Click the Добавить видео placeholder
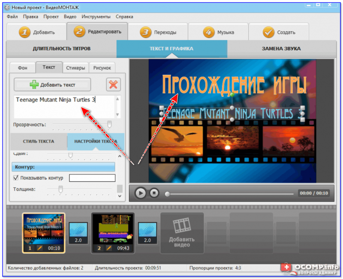 (182, 233)
